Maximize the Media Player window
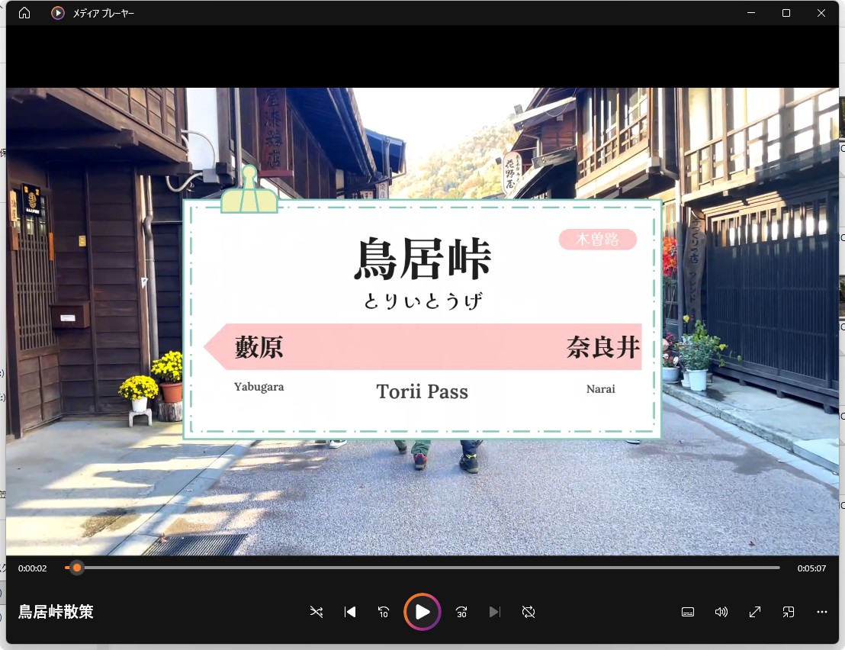This screenshot has width=845, height=650. 786,13
